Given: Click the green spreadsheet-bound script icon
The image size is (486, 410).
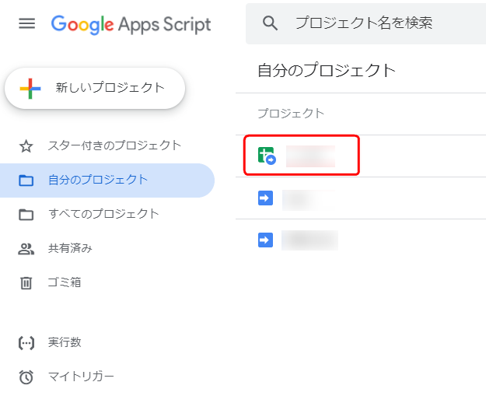Looking at the screenshot, I should point(267,156).
